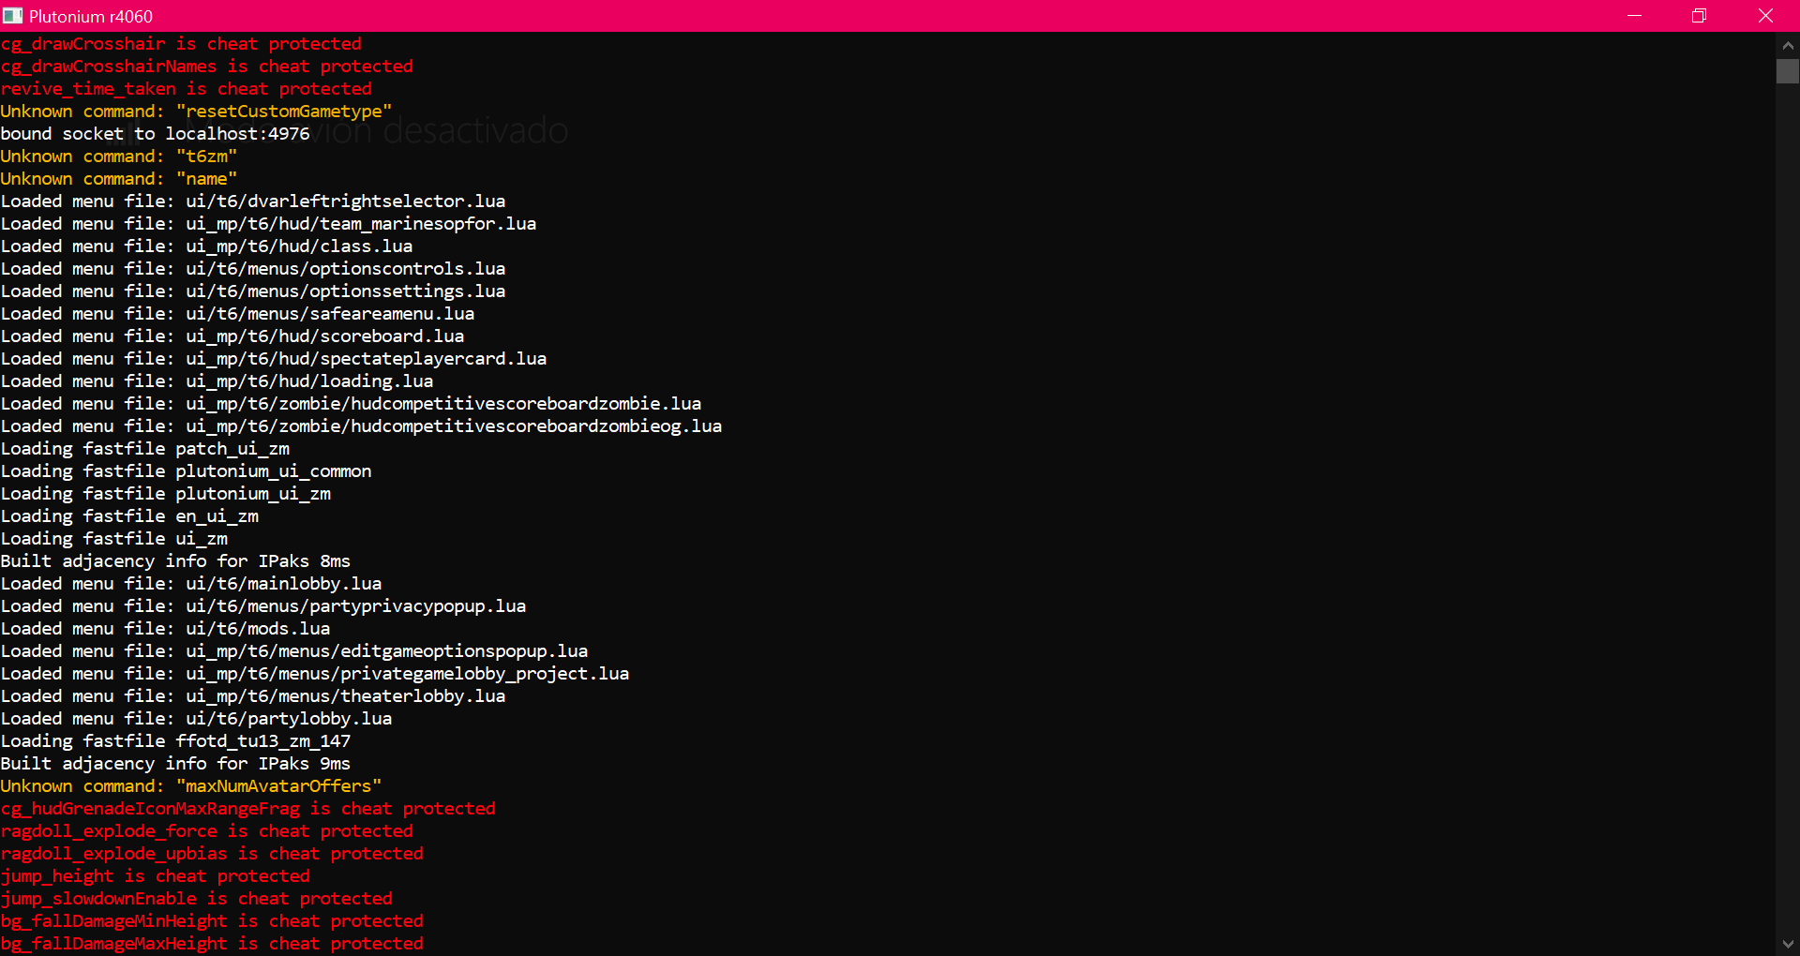Click the hud/scoreboard.lua log line

[x=232, y=336]
